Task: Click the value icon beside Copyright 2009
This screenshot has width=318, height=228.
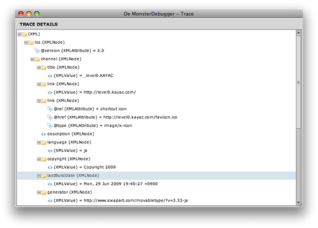Action: (x=50, y=167)
